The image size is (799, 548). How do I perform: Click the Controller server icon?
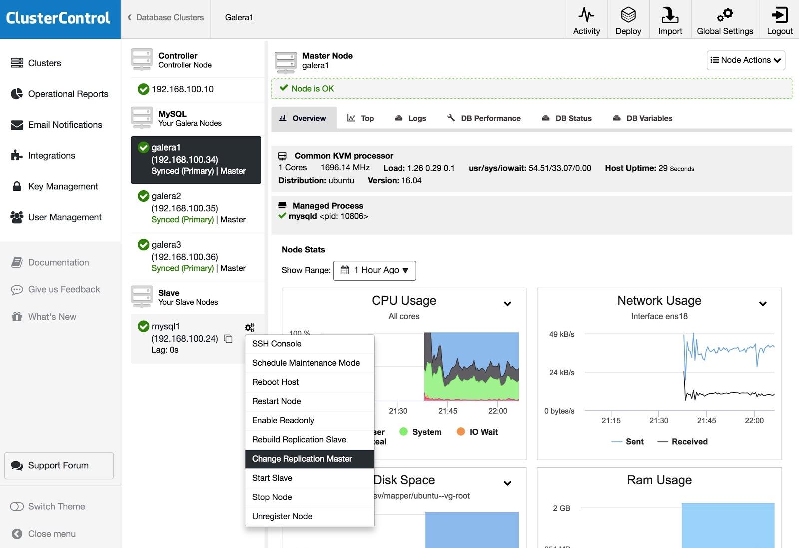(x=142, y=60)
